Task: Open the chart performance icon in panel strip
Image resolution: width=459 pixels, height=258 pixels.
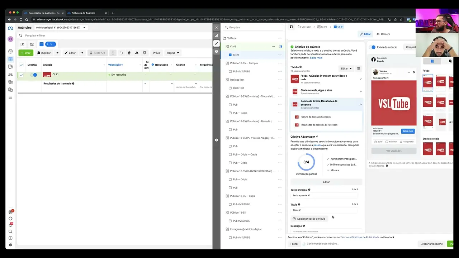Action: [216, 35]
